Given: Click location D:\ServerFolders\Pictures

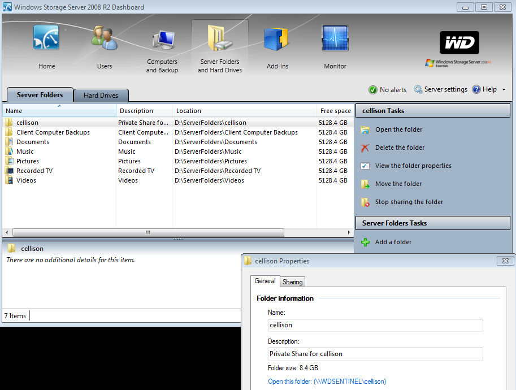Looking at the screenshot, I should (x=211, y=161).
